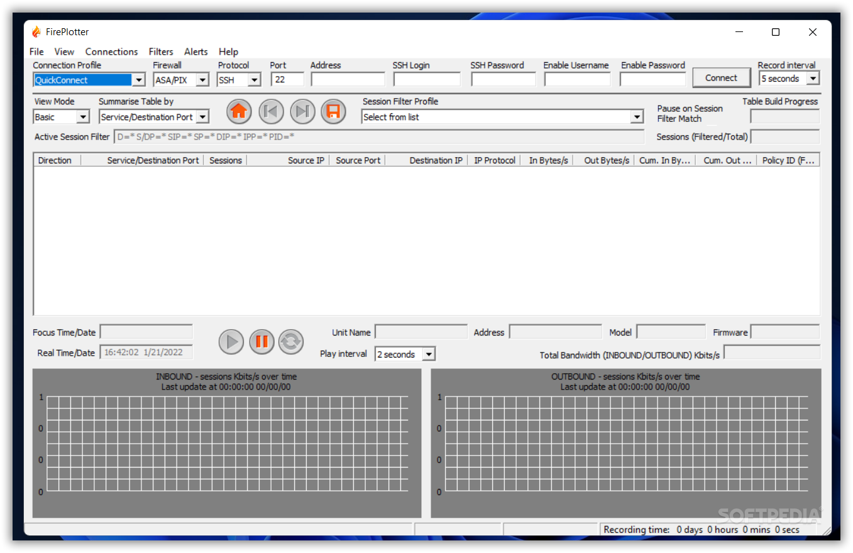The width and height of the screenshot is (853, 553).
Task: Click the Source Port column header
Action: (357, 160)
